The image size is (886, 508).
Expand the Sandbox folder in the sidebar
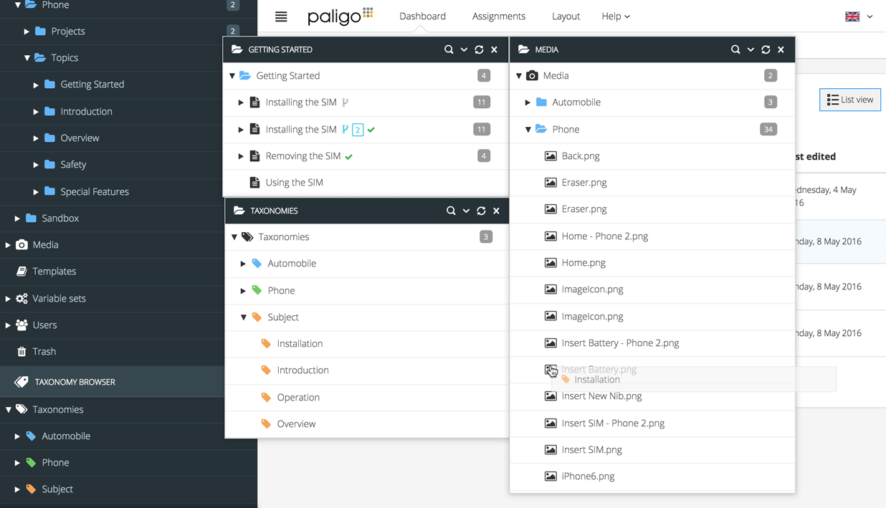18,218
